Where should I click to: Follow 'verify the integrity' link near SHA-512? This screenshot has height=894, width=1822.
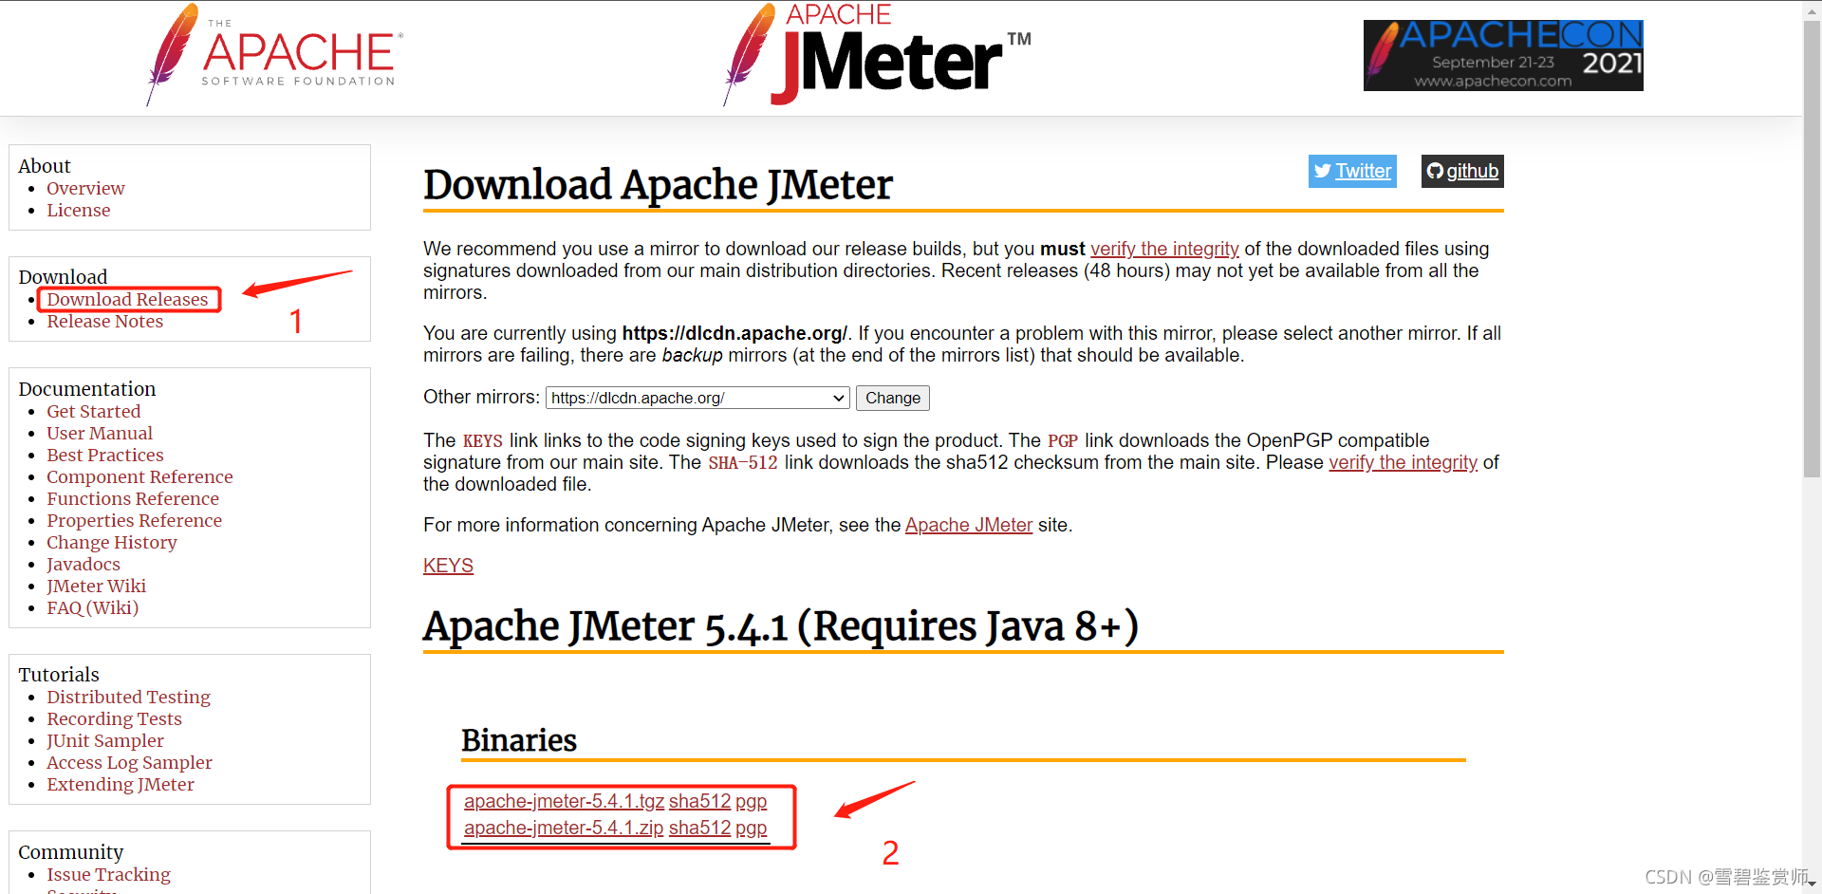click(1403, 462)
